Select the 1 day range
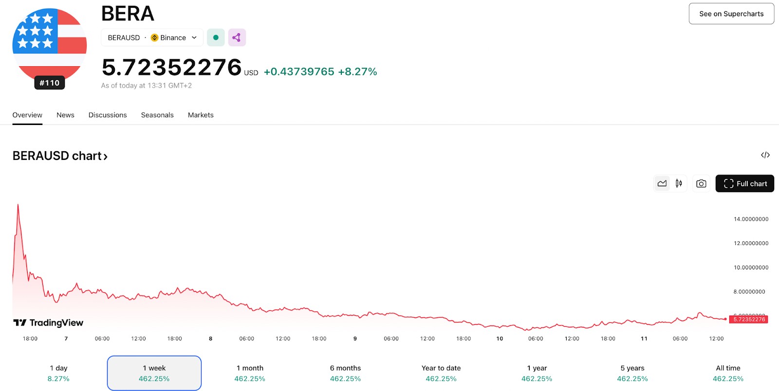The image size is (779, 391). click(58, 373)
